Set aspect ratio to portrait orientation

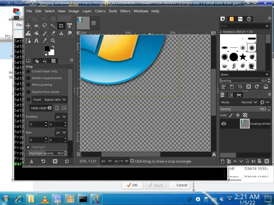pos(57,108)
